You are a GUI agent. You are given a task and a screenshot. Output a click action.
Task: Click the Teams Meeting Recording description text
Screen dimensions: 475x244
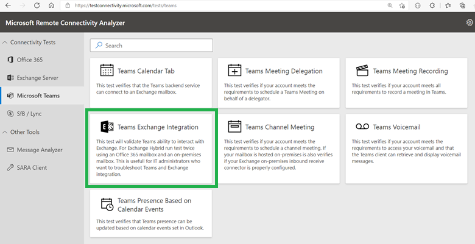(399, 89)
